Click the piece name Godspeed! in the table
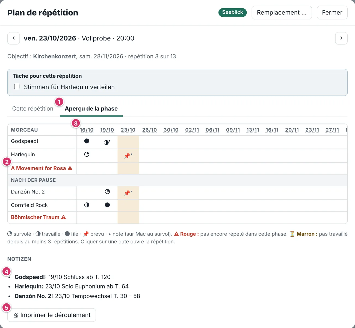 25,141
